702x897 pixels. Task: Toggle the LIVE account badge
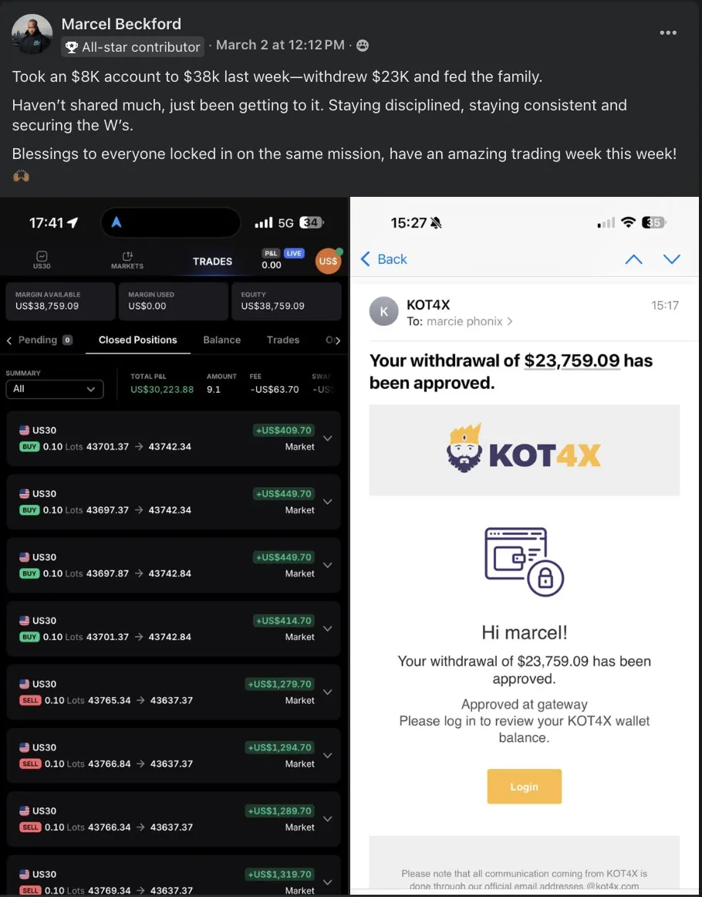[x=294, y=253]
